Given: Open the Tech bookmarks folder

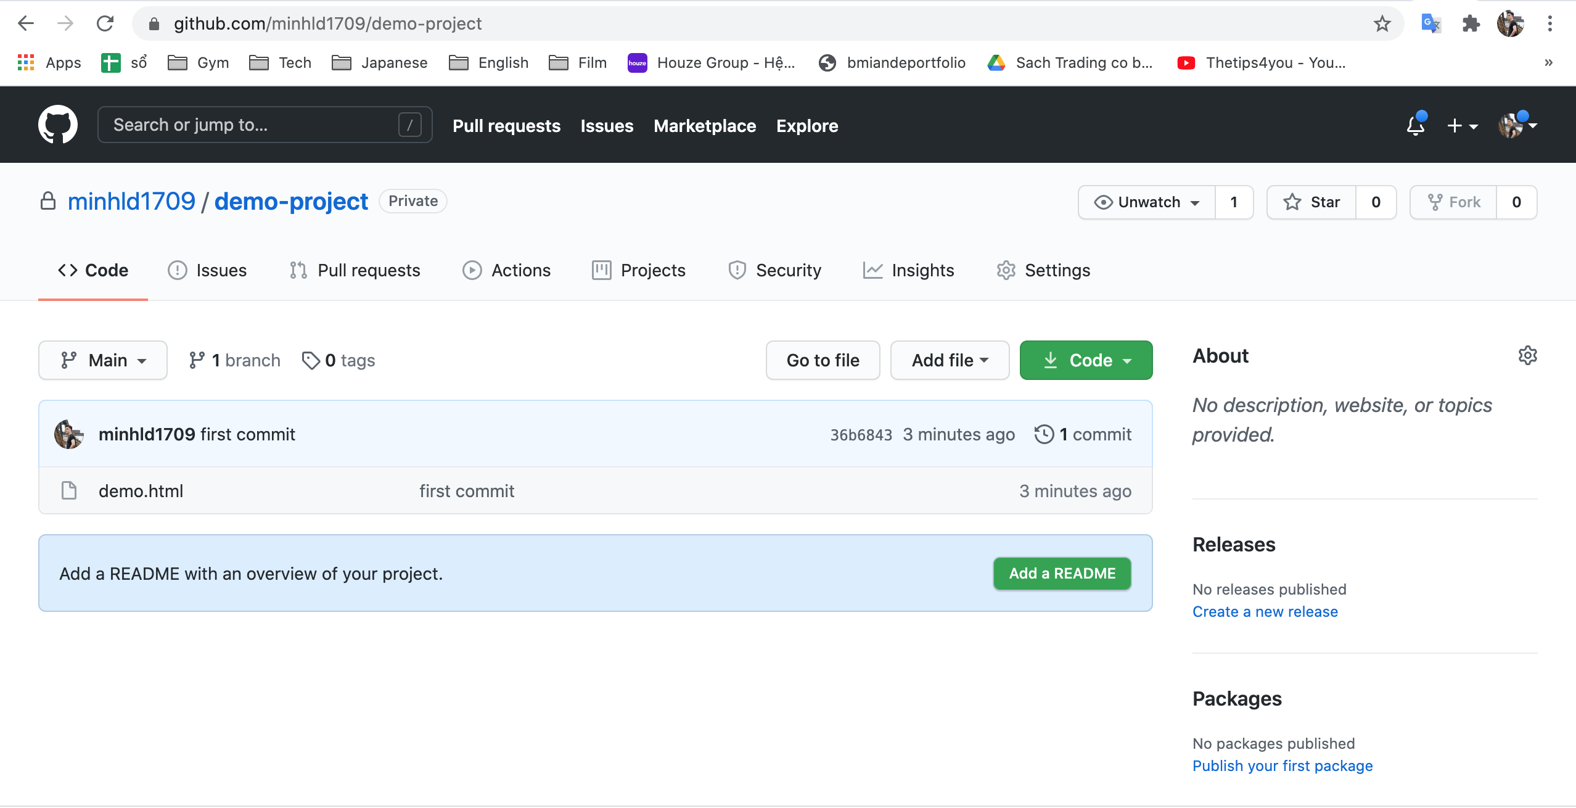Looking at the screenshot, I should pyautogui.click(x=280, y=62).
